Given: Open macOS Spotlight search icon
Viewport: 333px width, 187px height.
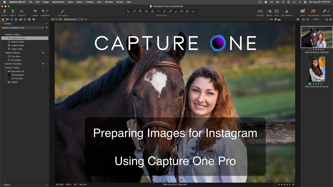Looking at the screenshot, I should (300, 2).
